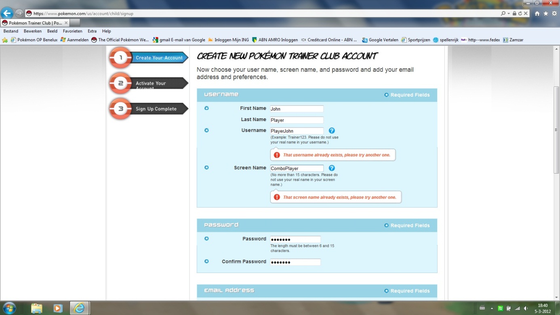This screenshot has height=315, width=560.
Task: Click the Activate Your Account step
Action: tap(148, 83)
